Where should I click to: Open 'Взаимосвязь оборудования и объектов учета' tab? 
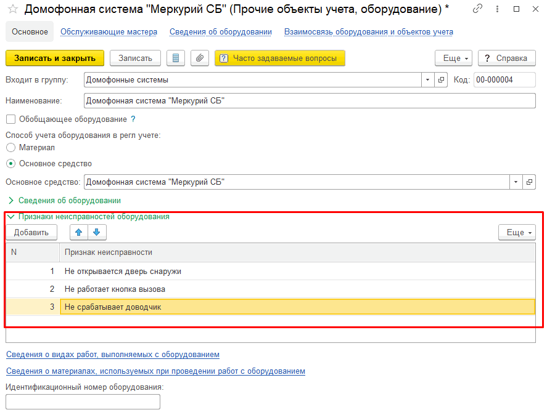368,31
